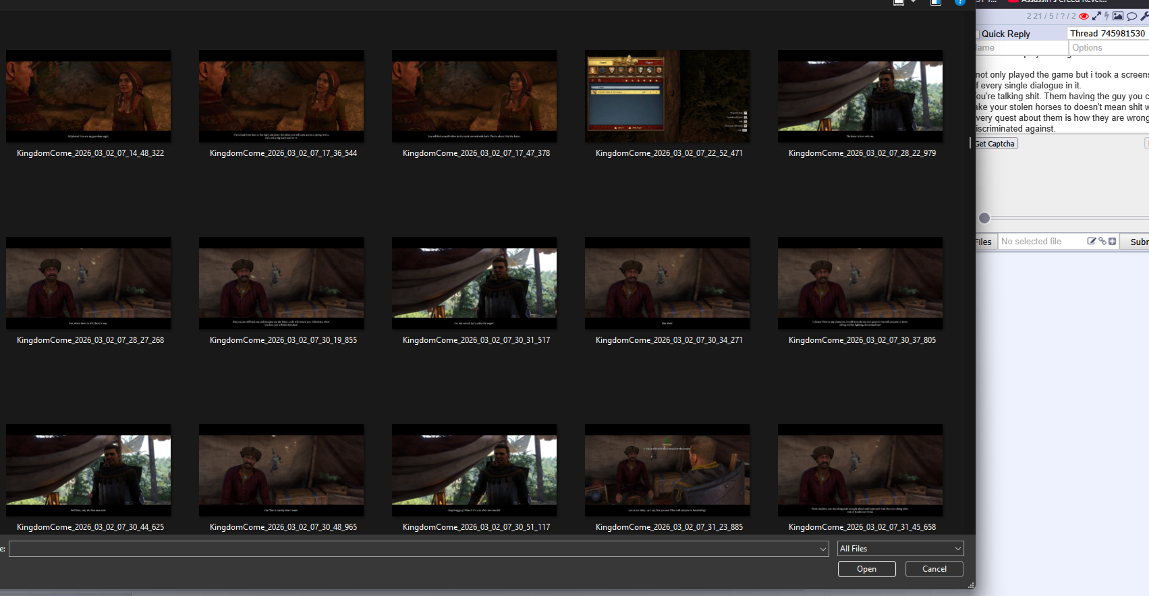Viewport: 1149px width, 596px height.
Task: Click the Get Captcha button
Action: [996, 144]
